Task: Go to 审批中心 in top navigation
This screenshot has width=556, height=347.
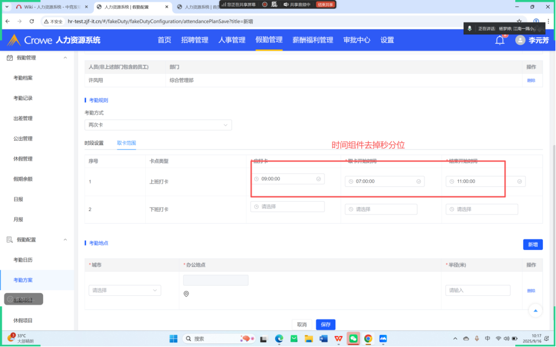Action: click(x=357, y=40)
